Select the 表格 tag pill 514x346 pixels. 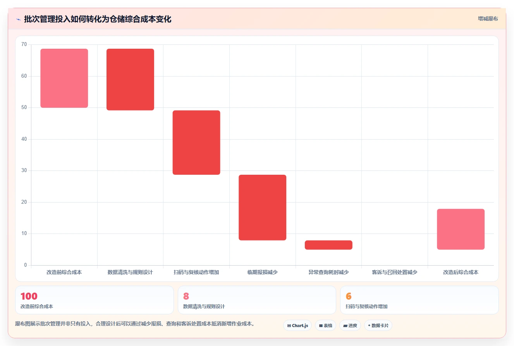(x=325, y=326)
